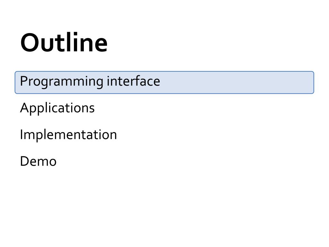Select the Demo outline entry
Screen dimensions: 329x247
38,161
